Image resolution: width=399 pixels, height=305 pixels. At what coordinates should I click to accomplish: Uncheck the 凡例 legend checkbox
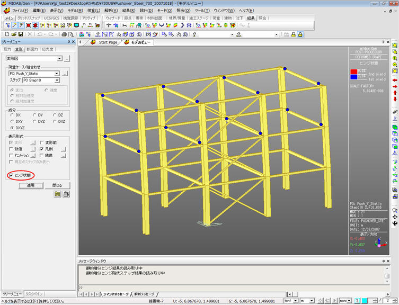point(42,149)
